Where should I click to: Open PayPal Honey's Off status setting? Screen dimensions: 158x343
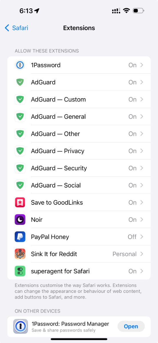point(132,237)
